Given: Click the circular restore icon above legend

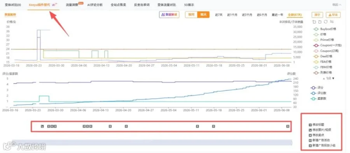Looking at the screenshot, I should (x=325, y=22).
